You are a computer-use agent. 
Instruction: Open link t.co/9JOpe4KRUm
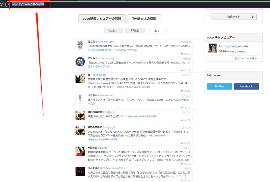(x=173, y=160)
